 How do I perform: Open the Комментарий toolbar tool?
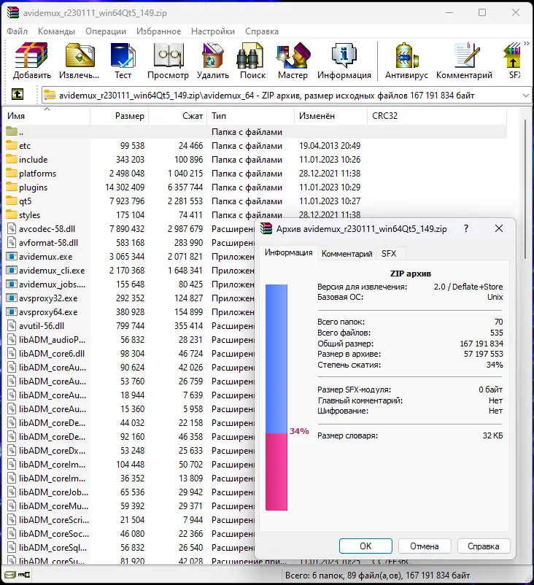(464, 61)
